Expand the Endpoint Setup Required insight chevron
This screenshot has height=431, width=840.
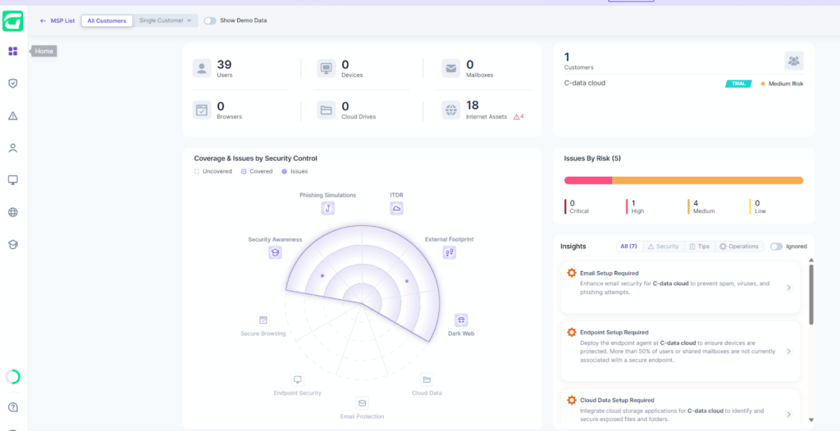pyautogui.click(x=788, y=352)
